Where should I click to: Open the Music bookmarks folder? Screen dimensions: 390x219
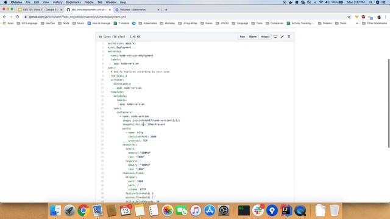[78, 23]
